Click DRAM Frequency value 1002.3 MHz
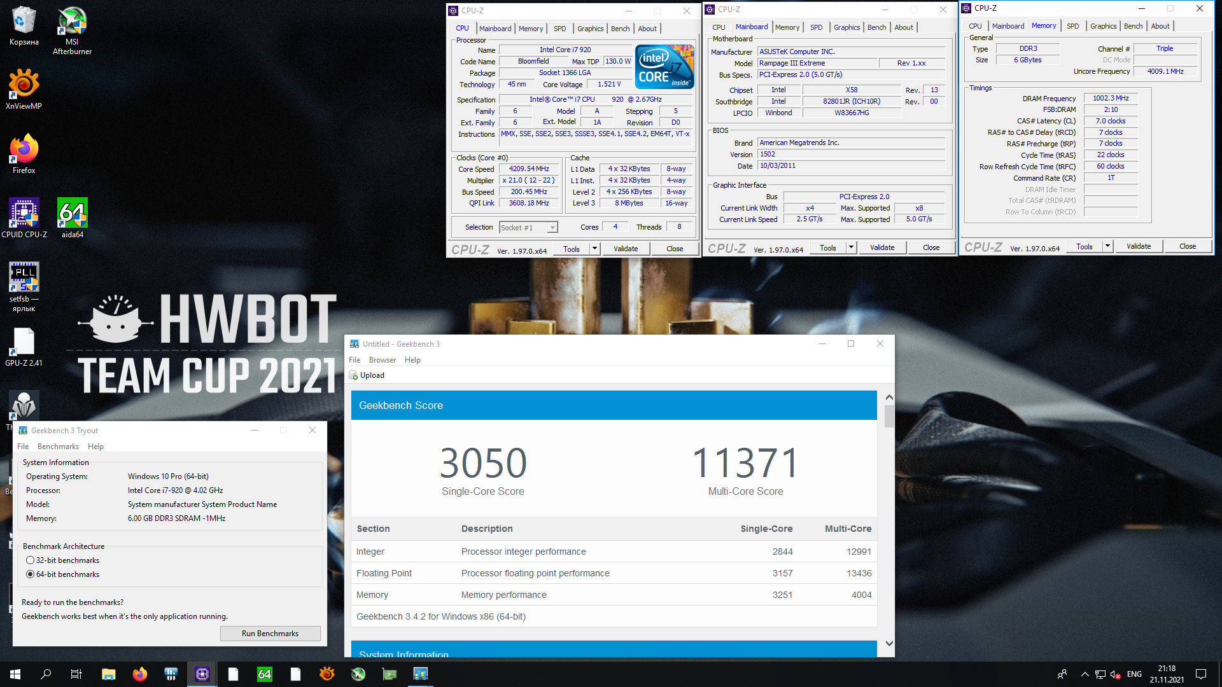Viewport: 1222px width, 687px height. (x=1111, y=99)
